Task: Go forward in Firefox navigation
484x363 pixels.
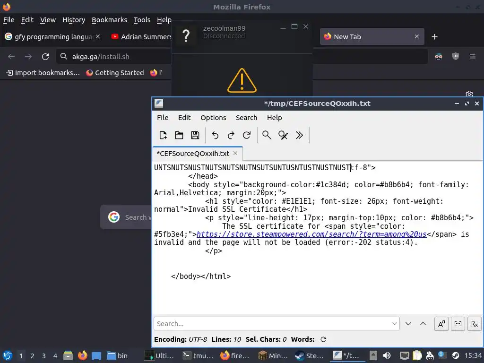Action: 28,57
